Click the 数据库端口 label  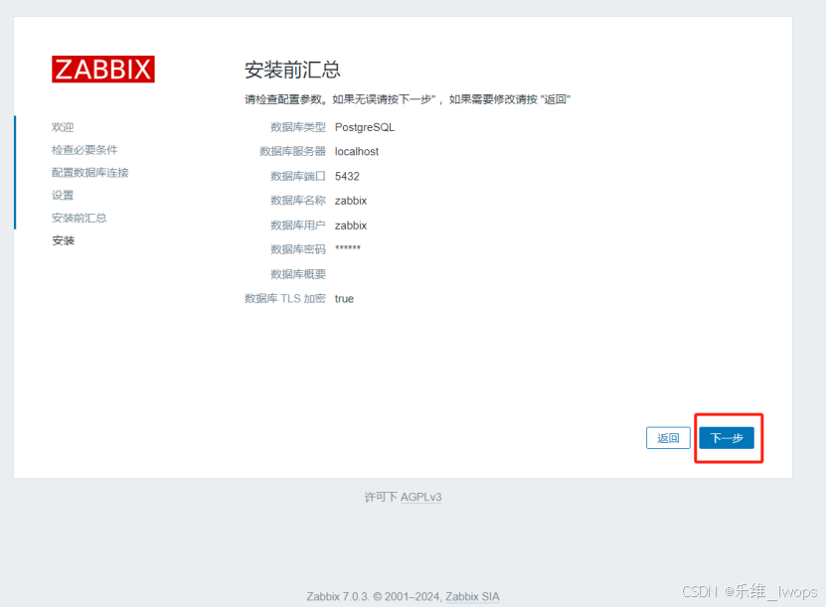click(298, 177)
